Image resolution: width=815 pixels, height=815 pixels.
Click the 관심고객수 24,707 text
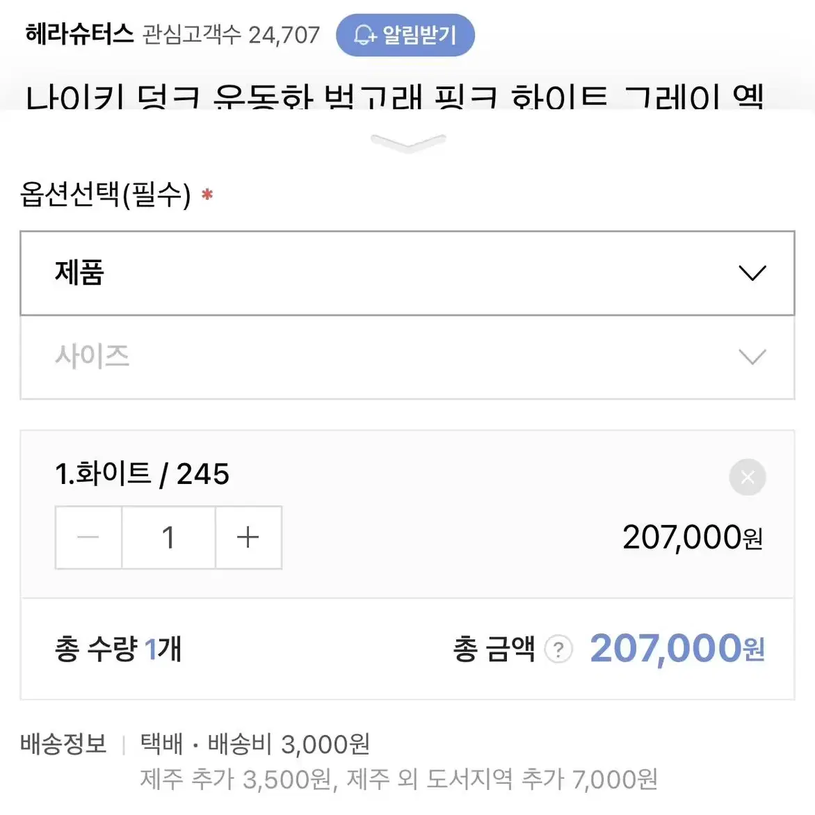click(x=232, y=35)
